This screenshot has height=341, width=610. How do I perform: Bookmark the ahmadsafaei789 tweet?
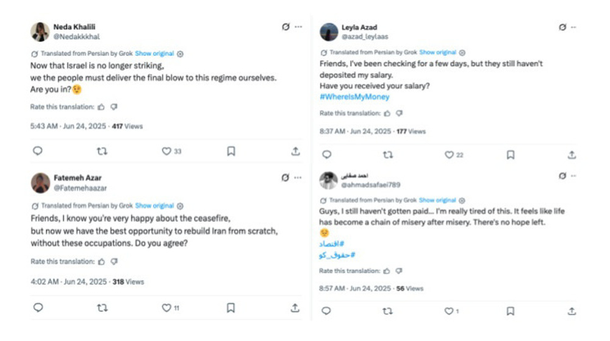pos(510,311)
